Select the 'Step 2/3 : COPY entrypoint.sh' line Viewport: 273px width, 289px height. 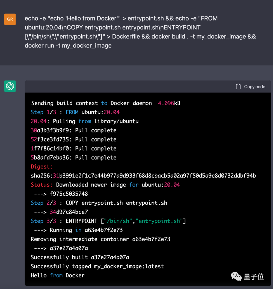99,203
